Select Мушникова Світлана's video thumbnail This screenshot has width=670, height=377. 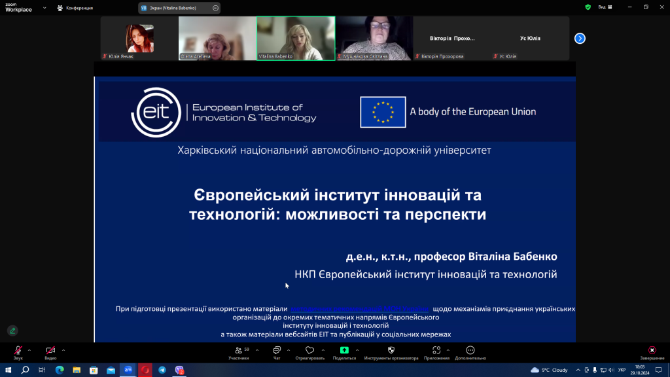pyautogui.click(x=374, y=39)
